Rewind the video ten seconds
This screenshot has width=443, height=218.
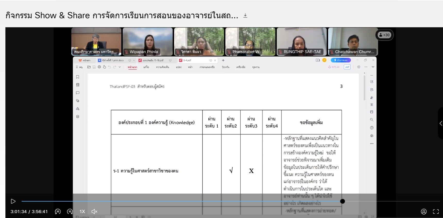(x=58, y=212)
